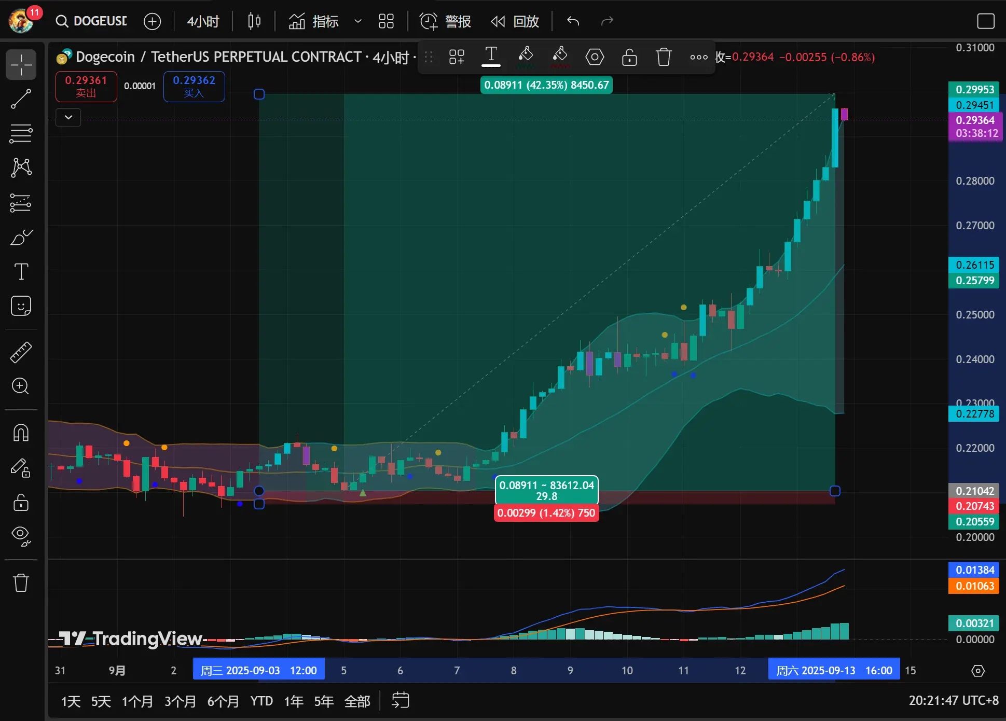Open the Fibonacci retracement tools
This screenshot has height=721, width=1006.
(x=21, y=133)
